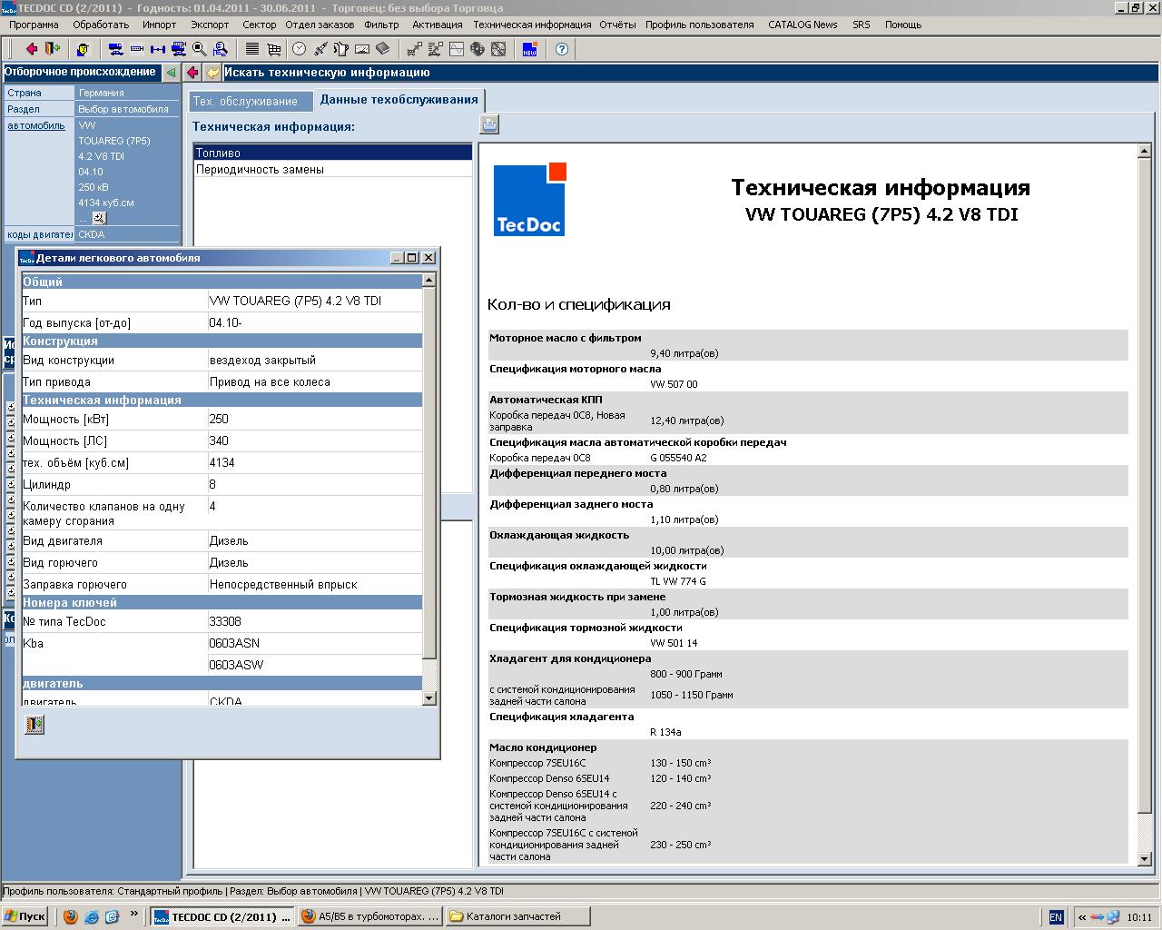The height and width of the screenshot is (930, 1162).
Task: Open the shopping cart toolbar icon
Action: click(x=274, y=49)
